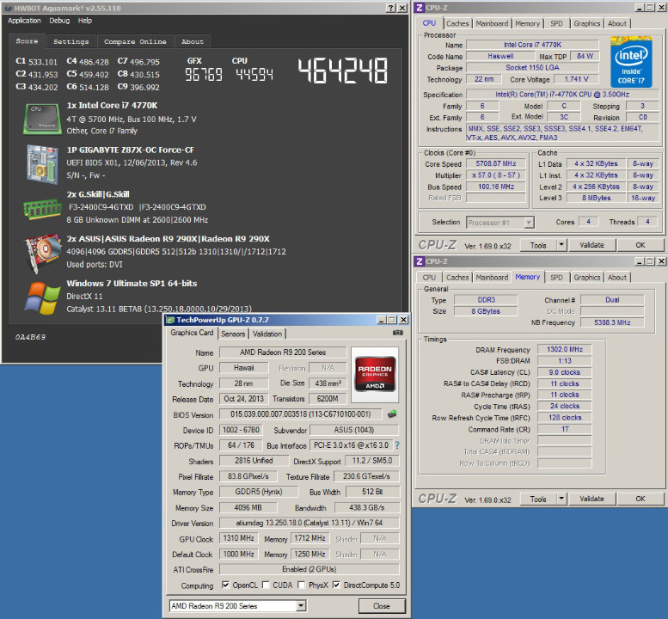Open the Application menu in Aquamark

[x=24, y=21]
